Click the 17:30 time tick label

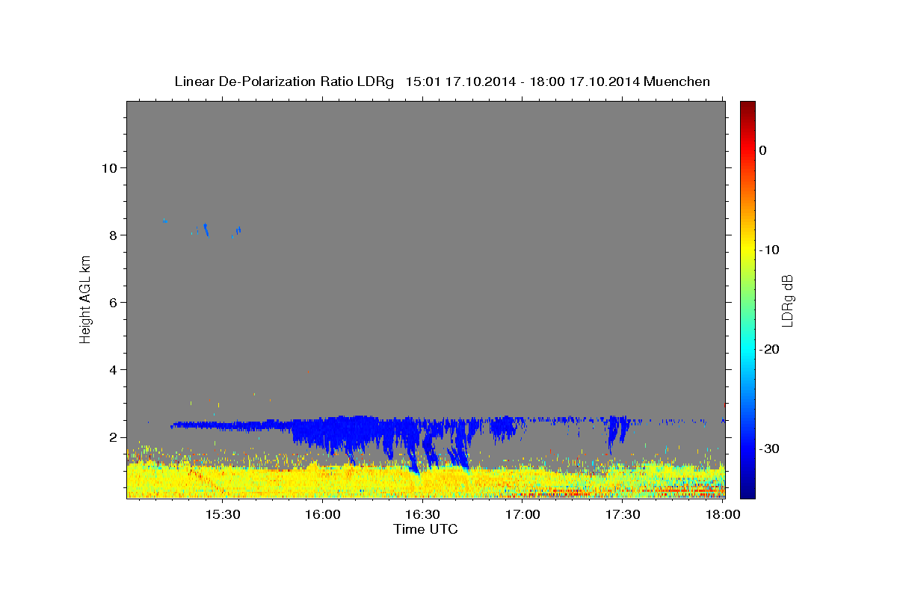coord(623,514)
